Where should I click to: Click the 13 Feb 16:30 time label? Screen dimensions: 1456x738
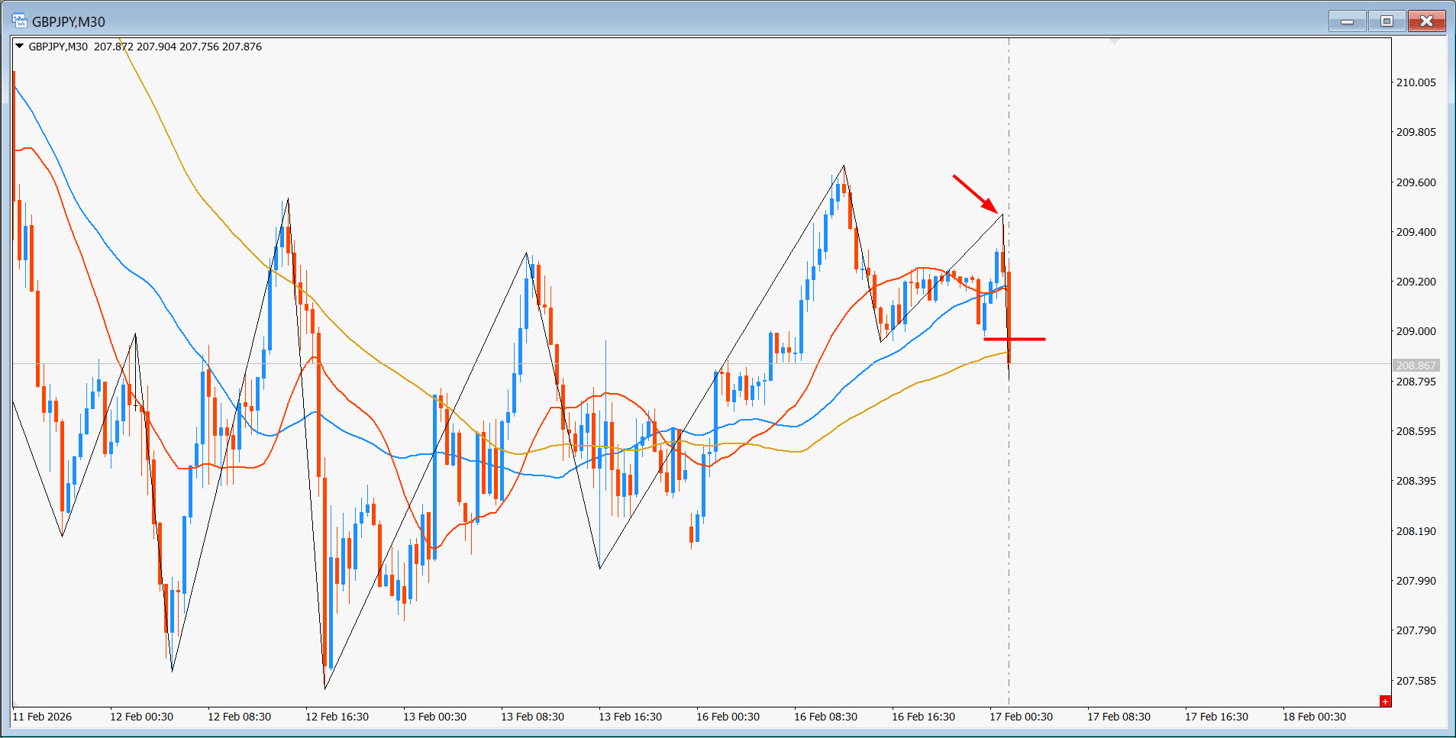(630, 717)
